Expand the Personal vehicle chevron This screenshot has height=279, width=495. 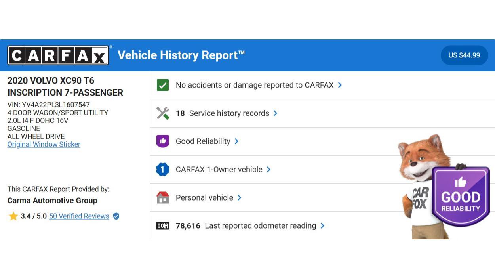(239, 198)
